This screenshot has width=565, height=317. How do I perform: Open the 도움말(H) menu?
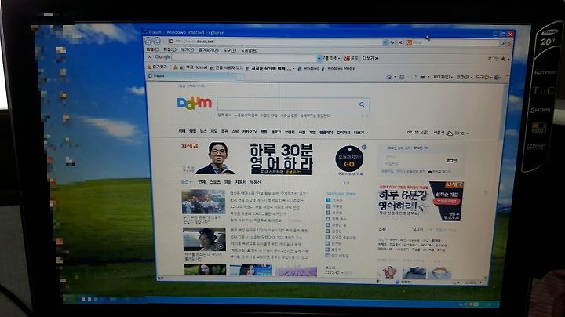click(249, 50)
